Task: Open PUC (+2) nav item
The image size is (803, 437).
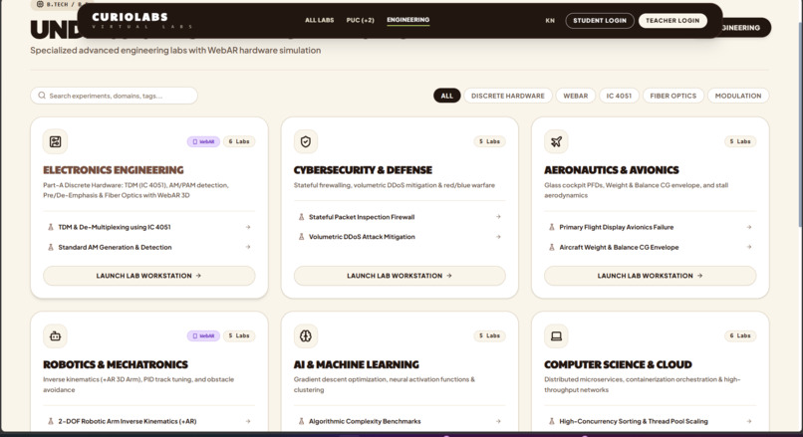Action: 360,21
